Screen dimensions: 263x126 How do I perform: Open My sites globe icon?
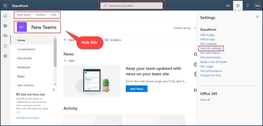pyautogui.click(x=5, y=26)
